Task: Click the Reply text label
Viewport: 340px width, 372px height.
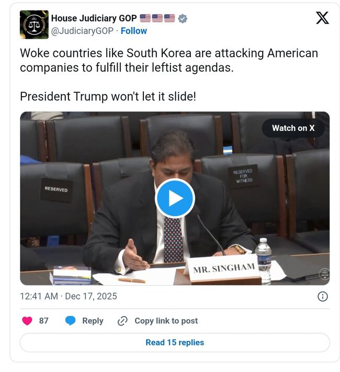Action: (93, 321)
